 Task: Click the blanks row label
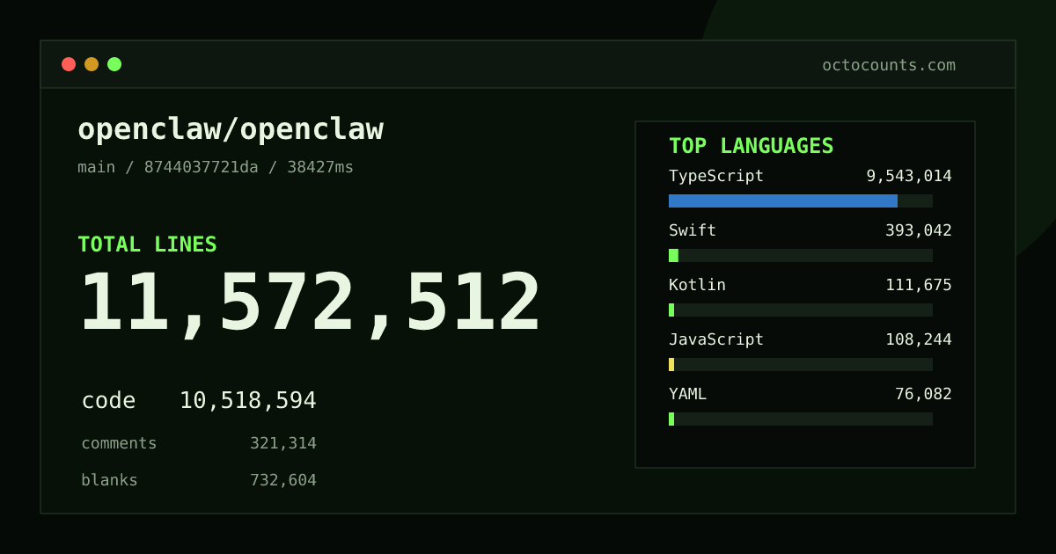[x=109, y=480]
